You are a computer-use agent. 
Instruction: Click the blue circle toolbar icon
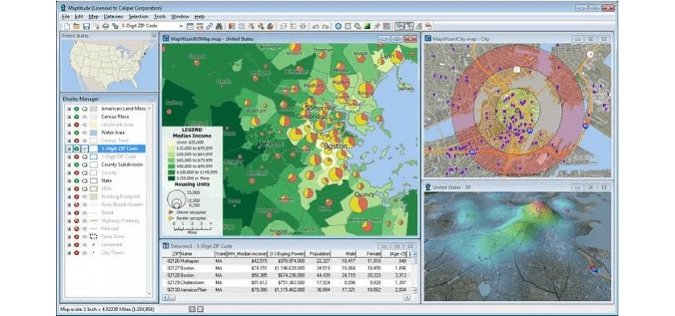point(339,25)
